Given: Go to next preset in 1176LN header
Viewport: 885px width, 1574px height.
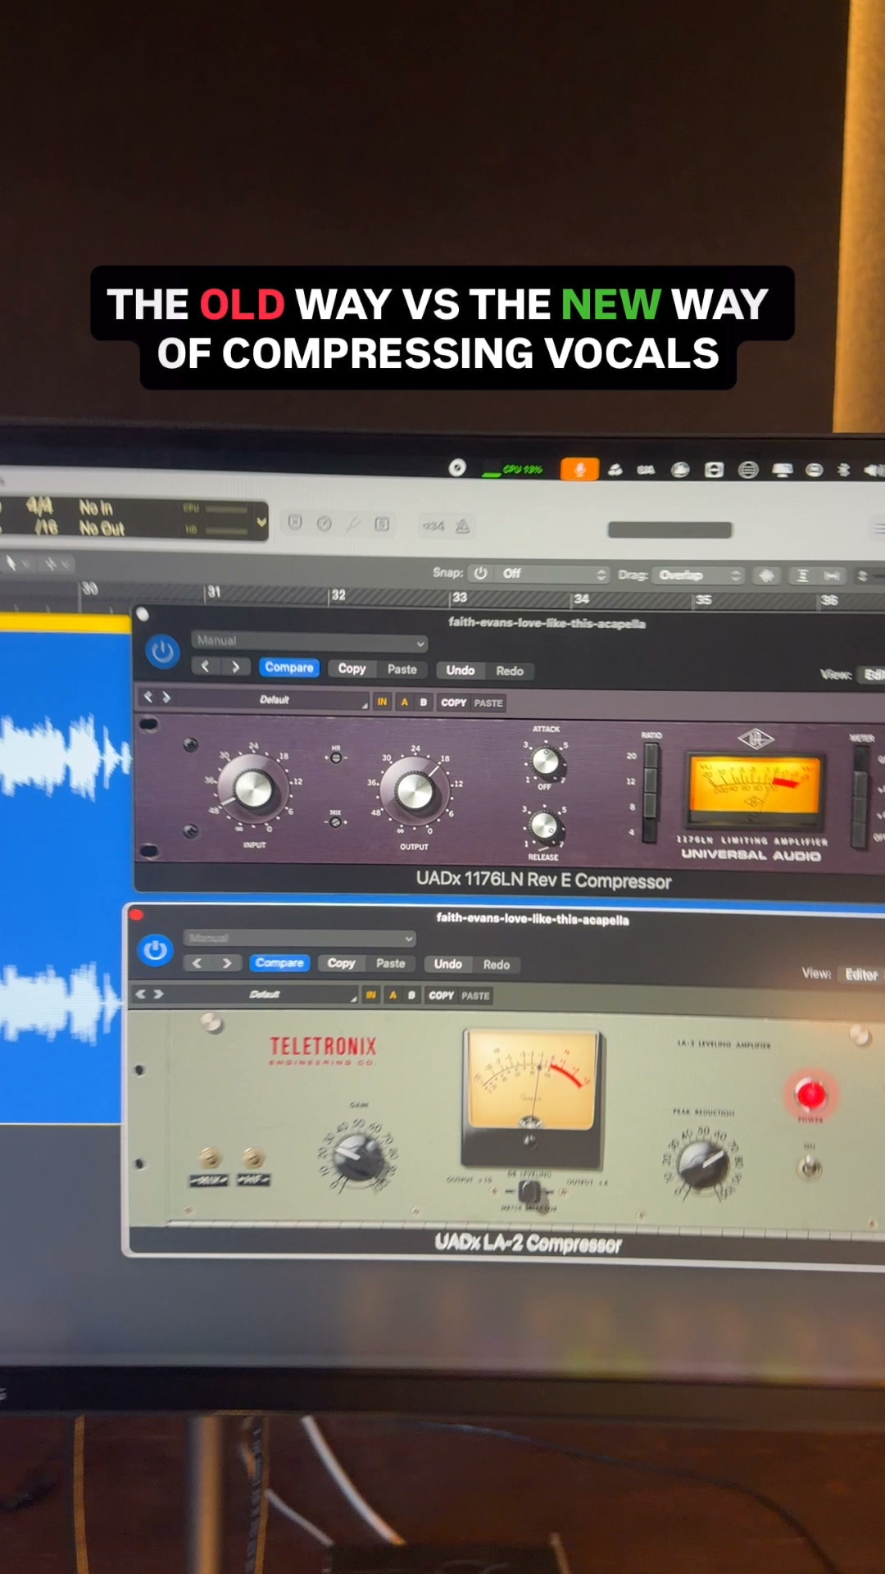Looking at the screenshot, I should (x=236, y=666).
